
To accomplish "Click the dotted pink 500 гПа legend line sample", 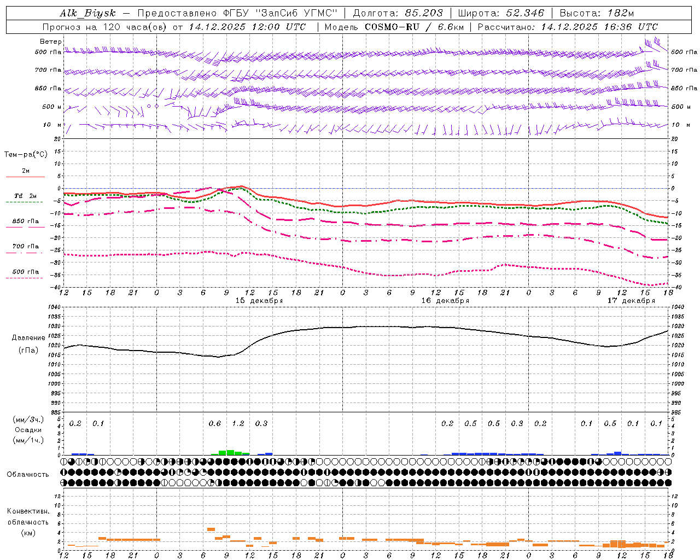I will click(24, 278).
